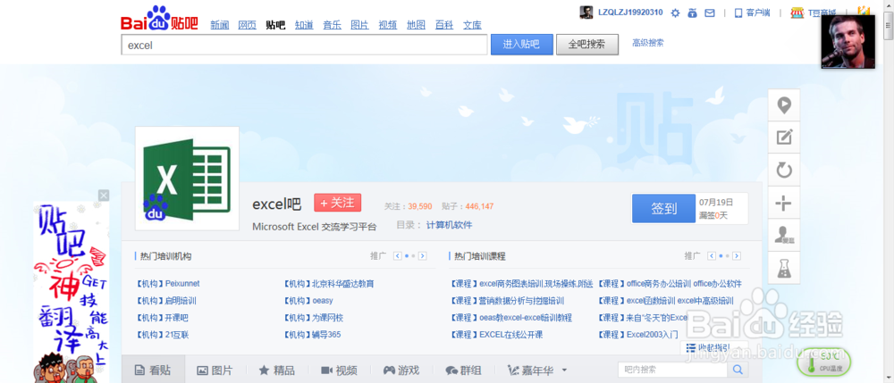Open 【课程】营销数据分析与挖掘培训 link
894x383 pixels.
click(x=507, y=301)
